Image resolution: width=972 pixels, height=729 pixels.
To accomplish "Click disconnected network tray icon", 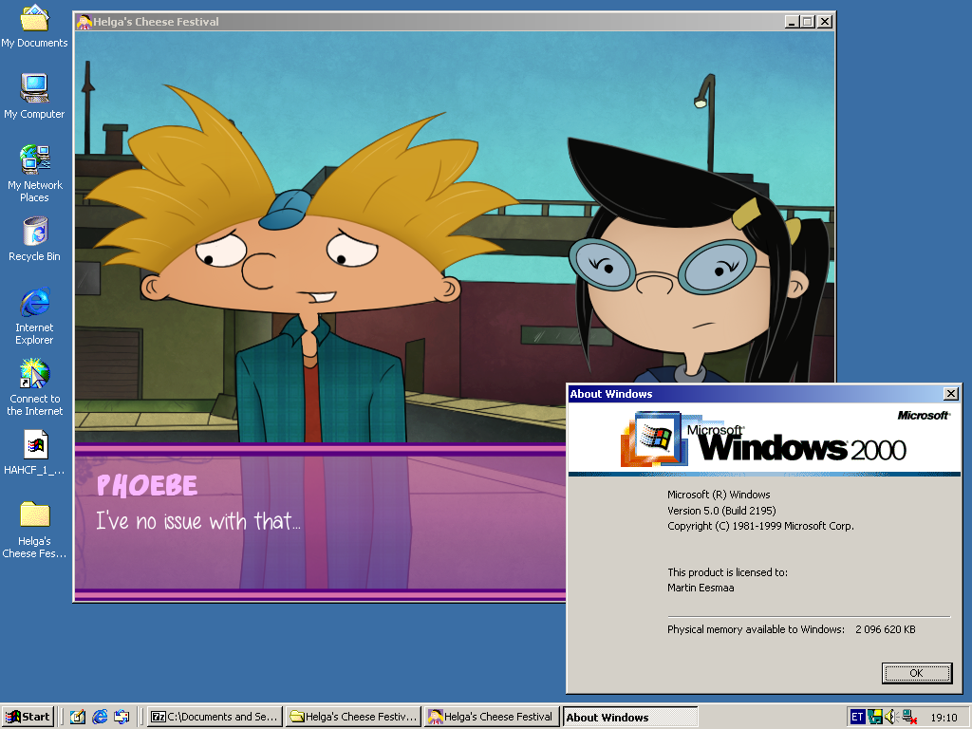I will click(x=909, y=718).
